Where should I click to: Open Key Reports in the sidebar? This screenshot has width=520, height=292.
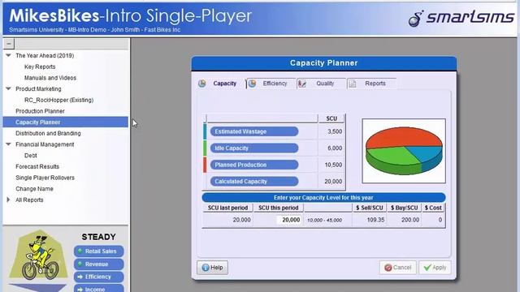point(40,67)
